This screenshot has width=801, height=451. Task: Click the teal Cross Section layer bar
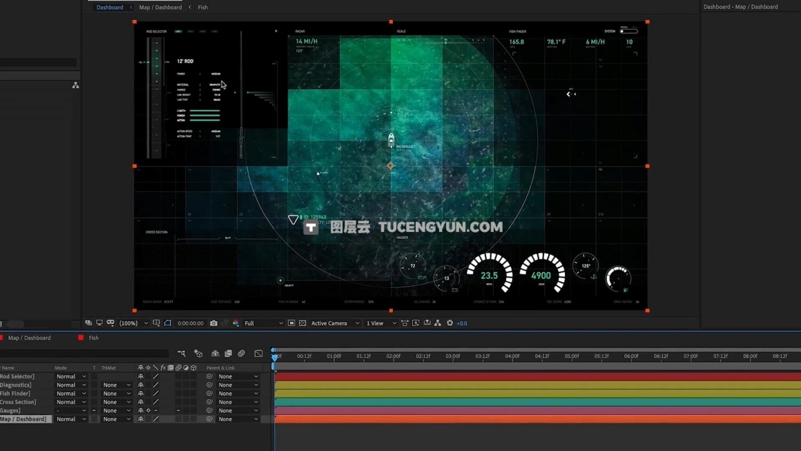(x=538, y=402)
